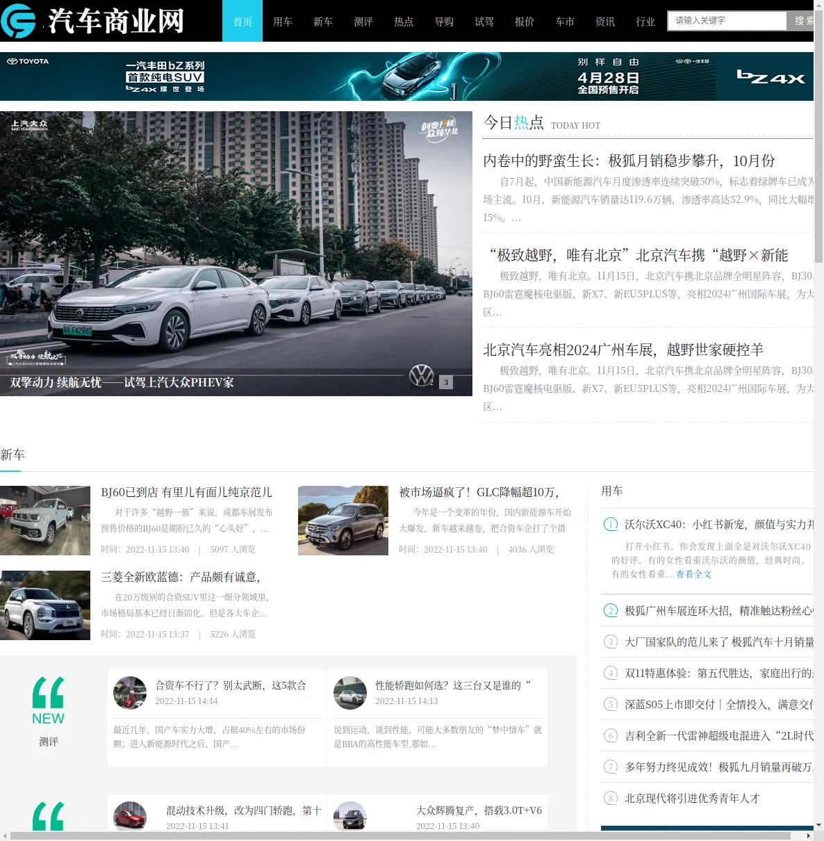The height and width of the screenshot is (841, 824).
Task: Click timestamp 2022-11-15 13:37 under 欧蓝德
Action: tap(145, 634)
